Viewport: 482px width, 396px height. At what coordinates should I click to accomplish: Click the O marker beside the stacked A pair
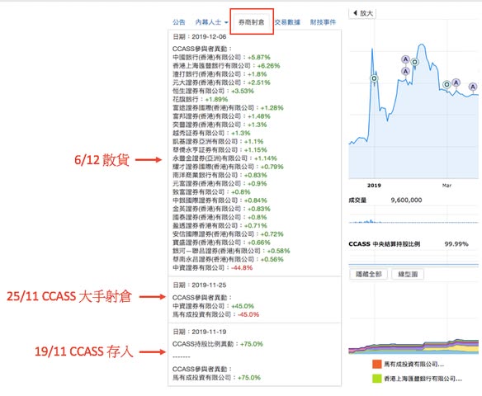pyautogui.click(x=414, y=62)
